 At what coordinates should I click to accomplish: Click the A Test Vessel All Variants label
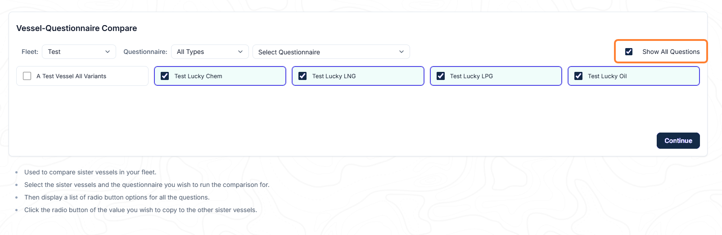coord(71,76)
